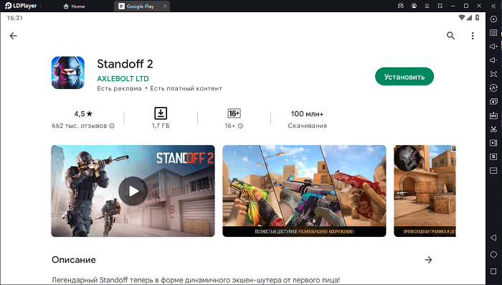The height and width of the screenshot is (285, 502).
Task: Tap the Android recent apps square button
Action: 493,271
